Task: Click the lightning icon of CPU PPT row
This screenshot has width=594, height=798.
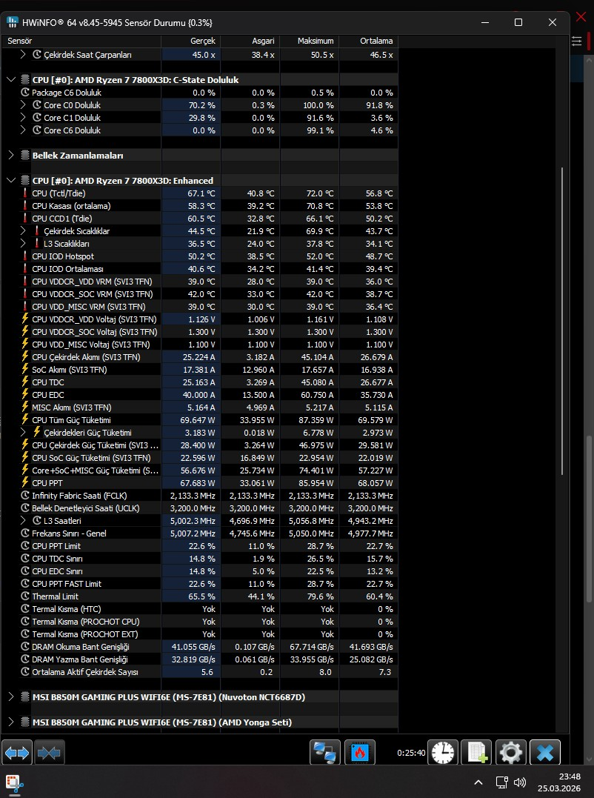Action: [x=25, y=482]
